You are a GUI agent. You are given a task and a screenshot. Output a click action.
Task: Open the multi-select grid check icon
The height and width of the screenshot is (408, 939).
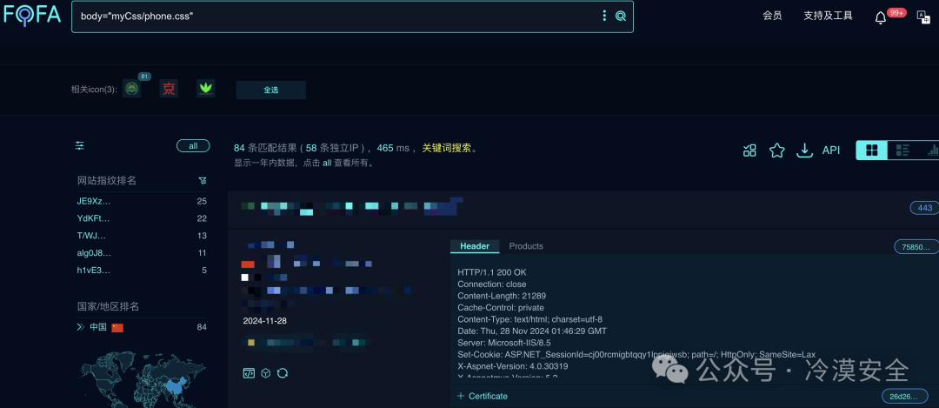pos(749,150)
